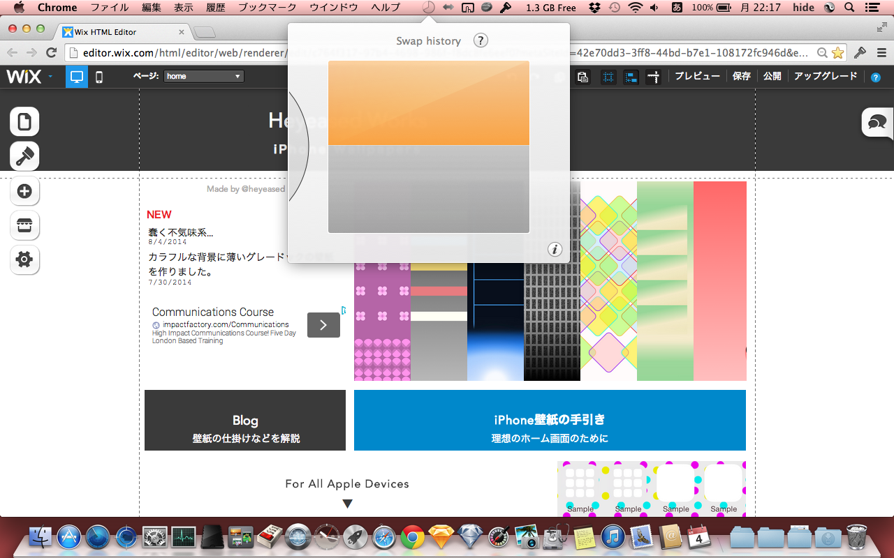Open Google Chrome from the Dock

tap(412, 537)
